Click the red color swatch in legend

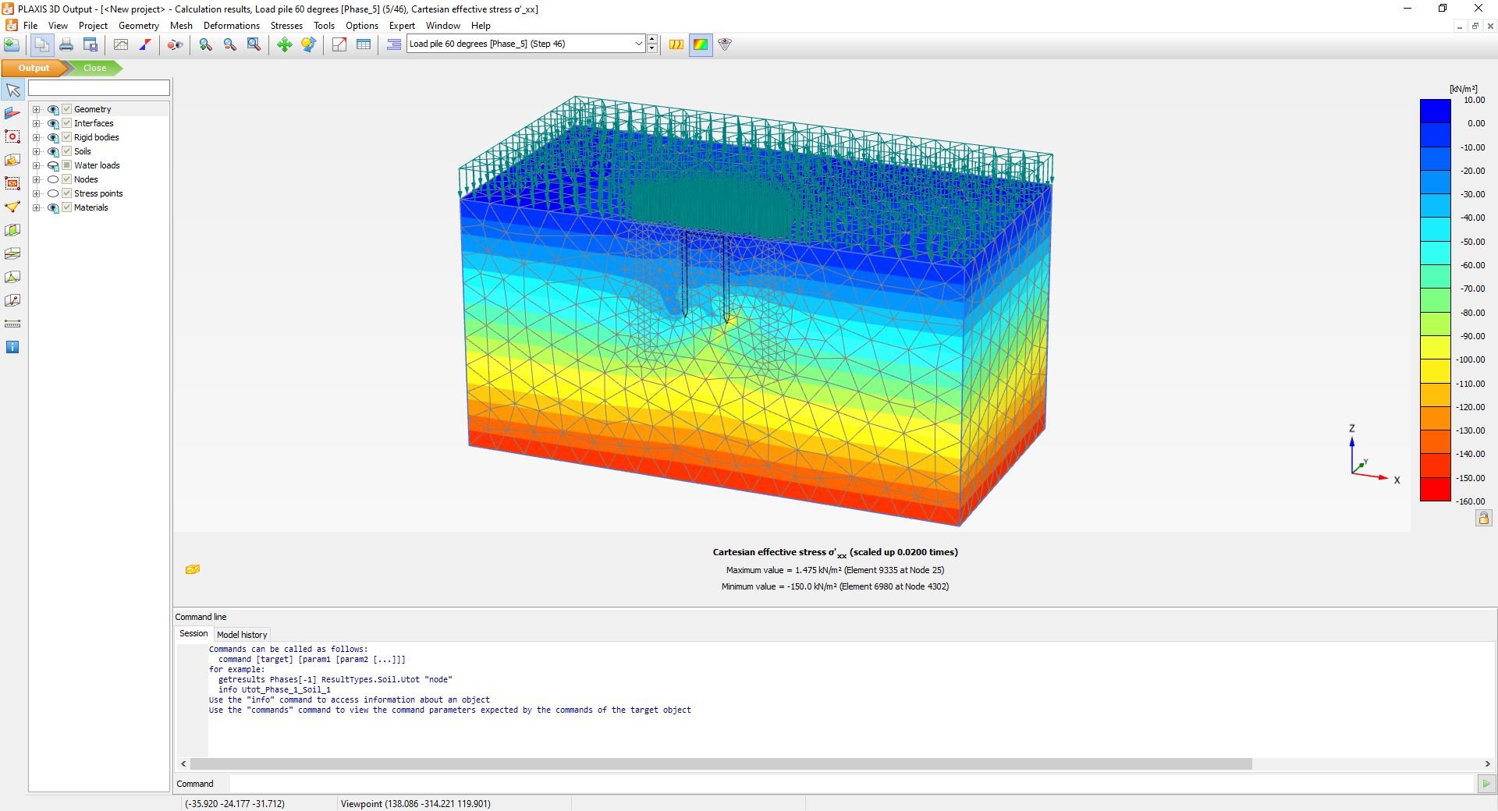(1435, 490)
